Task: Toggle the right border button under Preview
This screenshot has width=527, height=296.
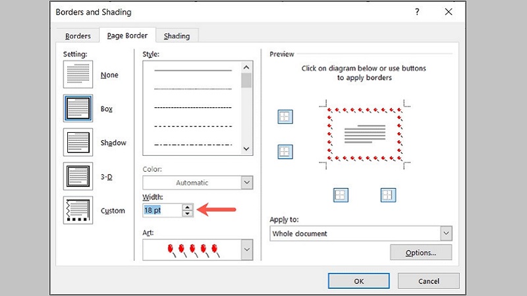Action: coord(387,195)
